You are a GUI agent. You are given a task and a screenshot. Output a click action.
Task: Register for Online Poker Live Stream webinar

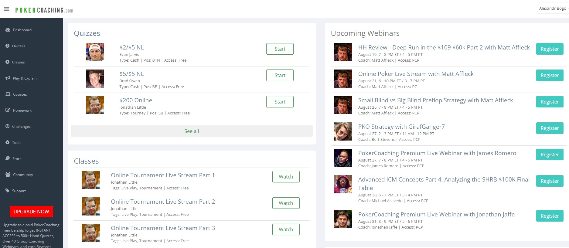click(x=550, y=75)
